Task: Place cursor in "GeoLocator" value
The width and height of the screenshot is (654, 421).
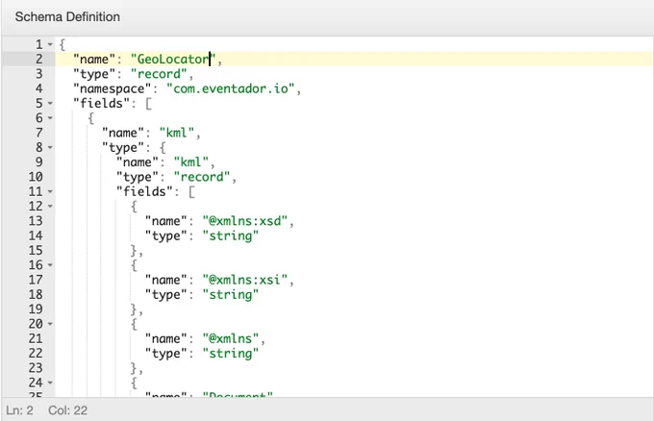Action: click(173, 60)
